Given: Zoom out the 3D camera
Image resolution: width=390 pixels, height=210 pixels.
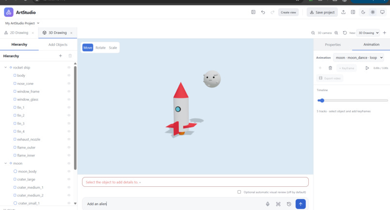Looking at the screenshot, I should (313, 33).
